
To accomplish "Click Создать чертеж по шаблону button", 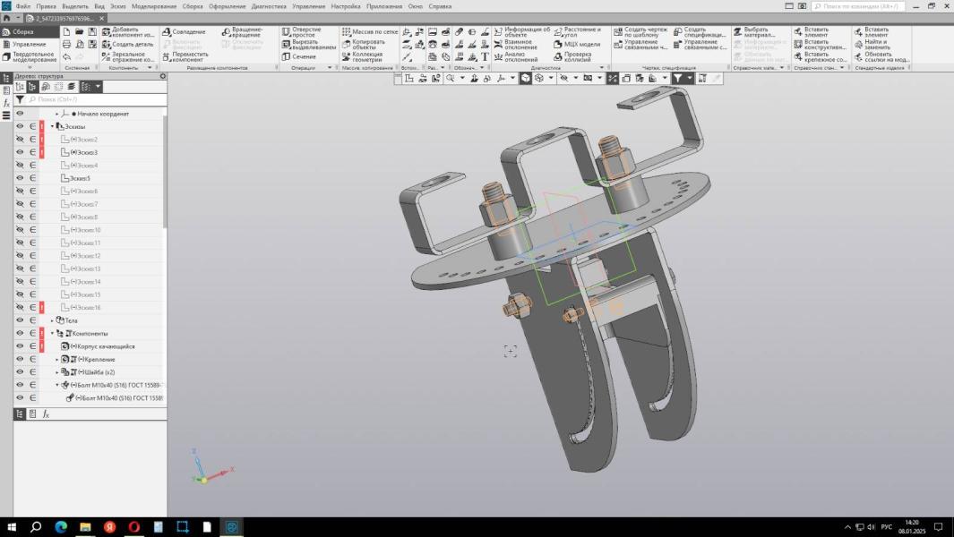I will pos(640,31).
